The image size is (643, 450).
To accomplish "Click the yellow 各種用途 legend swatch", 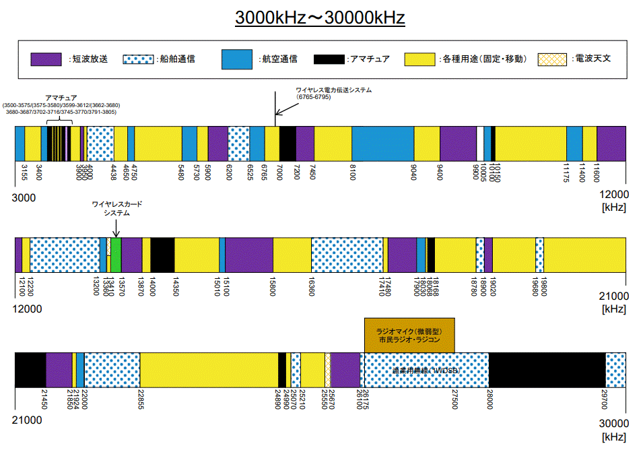I will coord(419,59).
